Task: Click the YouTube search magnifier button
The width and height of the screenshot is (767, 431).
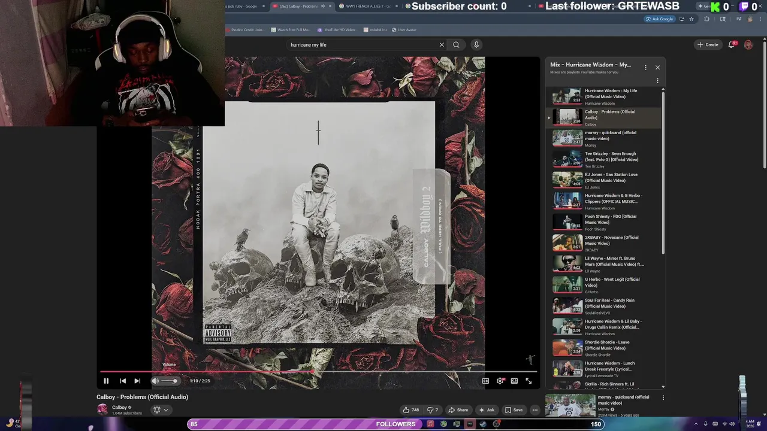Action: 456,45
